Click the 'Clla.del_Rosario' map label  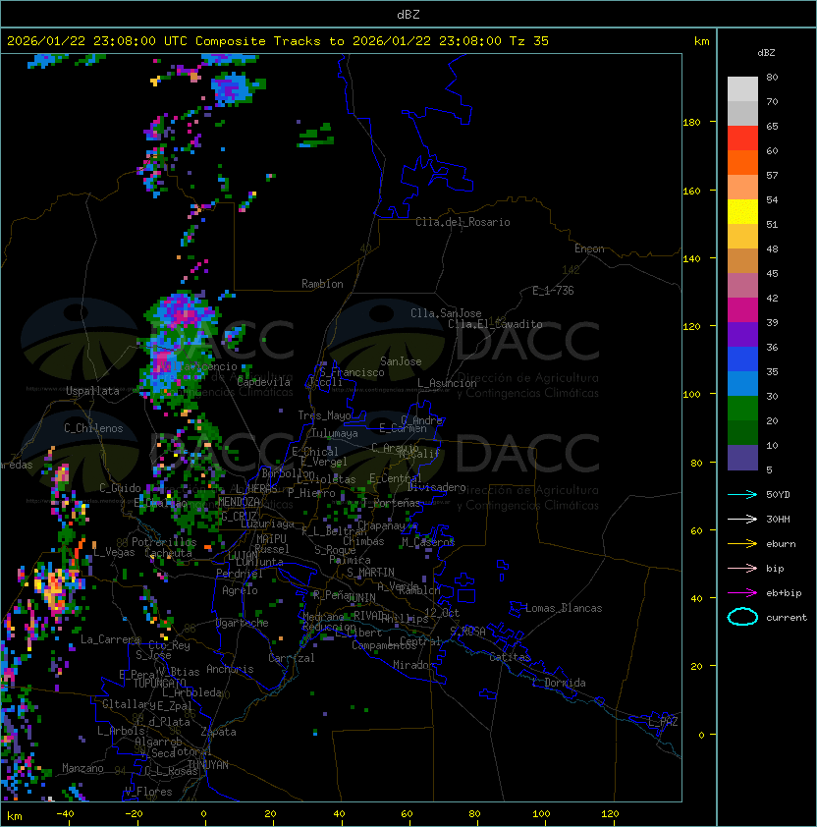463,222
